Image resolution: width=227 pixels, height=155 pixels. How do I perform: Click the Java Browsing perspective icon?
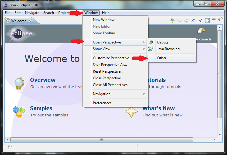[151, 49]
